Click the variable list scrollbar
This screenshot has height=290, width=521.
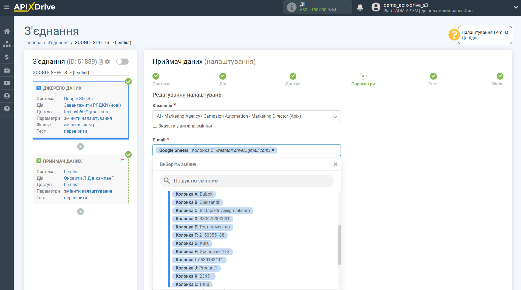click(x=339, y=245)
